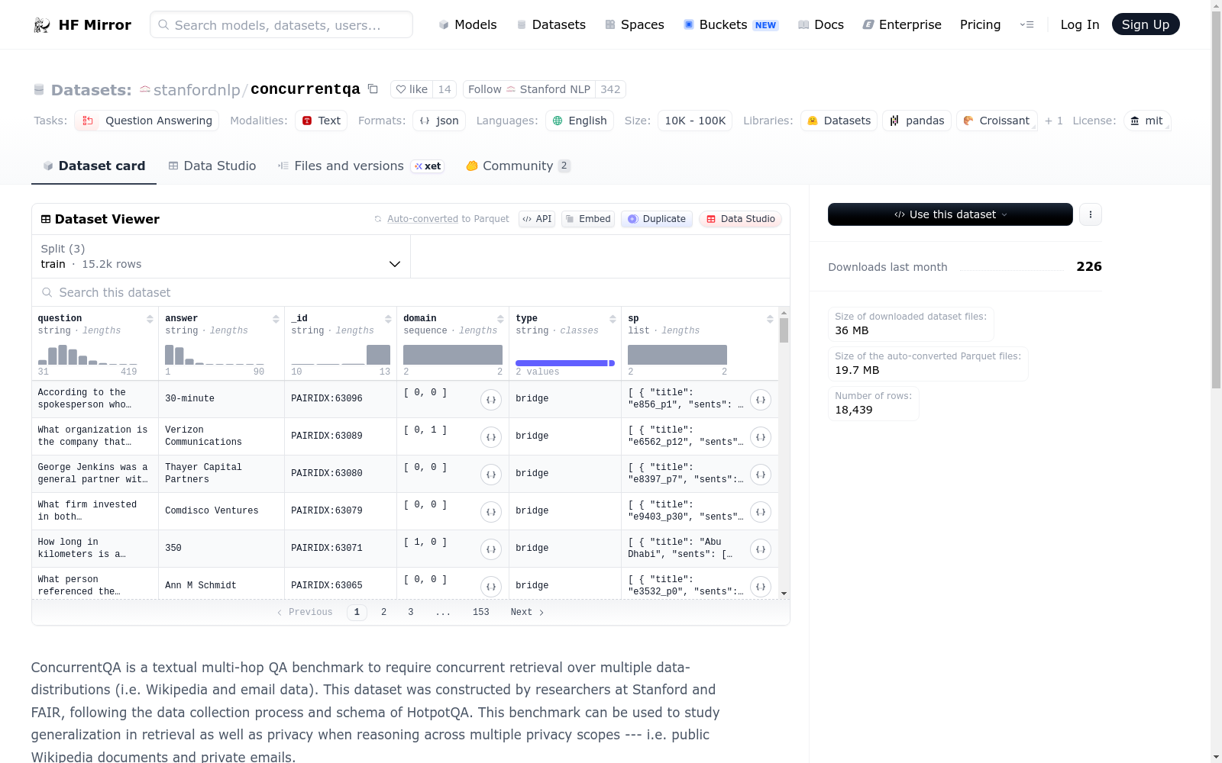Image resolution: width=1222 pixels, height=763 pixels.
Task: Click the answer lengths histogram
Action: tap(215, 355)
